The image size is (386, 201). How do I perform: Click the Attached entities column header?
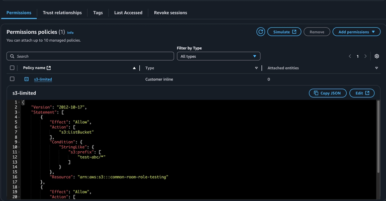coord(283,68)
